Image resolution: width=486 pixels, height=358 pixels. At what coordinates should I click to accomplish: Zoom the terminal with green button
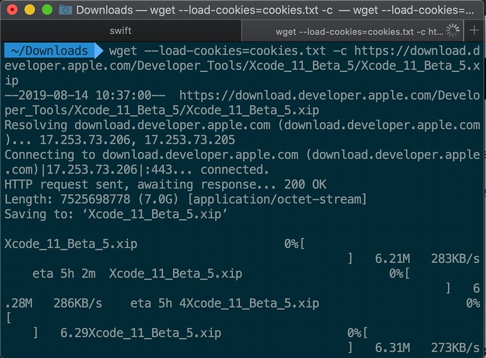(x=47, y=10)
